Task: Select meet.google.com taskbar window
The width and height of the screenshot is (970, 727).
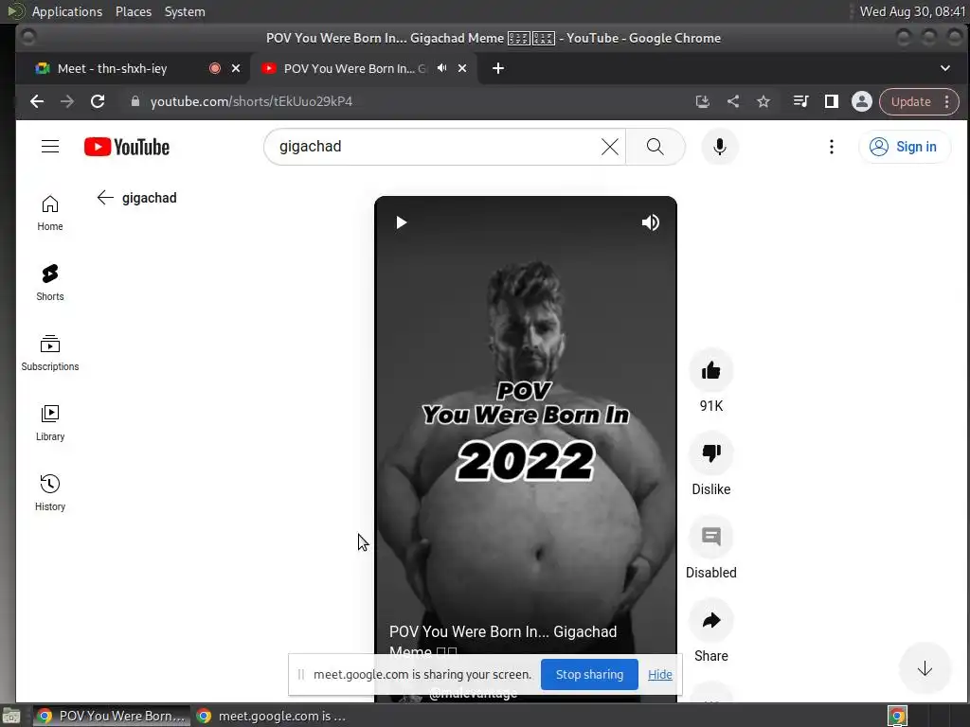Action: click(272, 716)
